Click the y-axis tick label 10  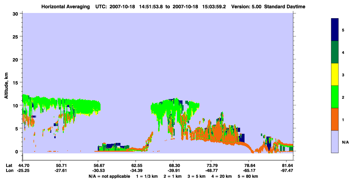(x=16, y=105)
